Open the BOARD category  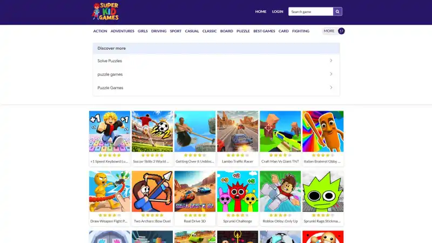pyautogui.click(x=226, y=31)
